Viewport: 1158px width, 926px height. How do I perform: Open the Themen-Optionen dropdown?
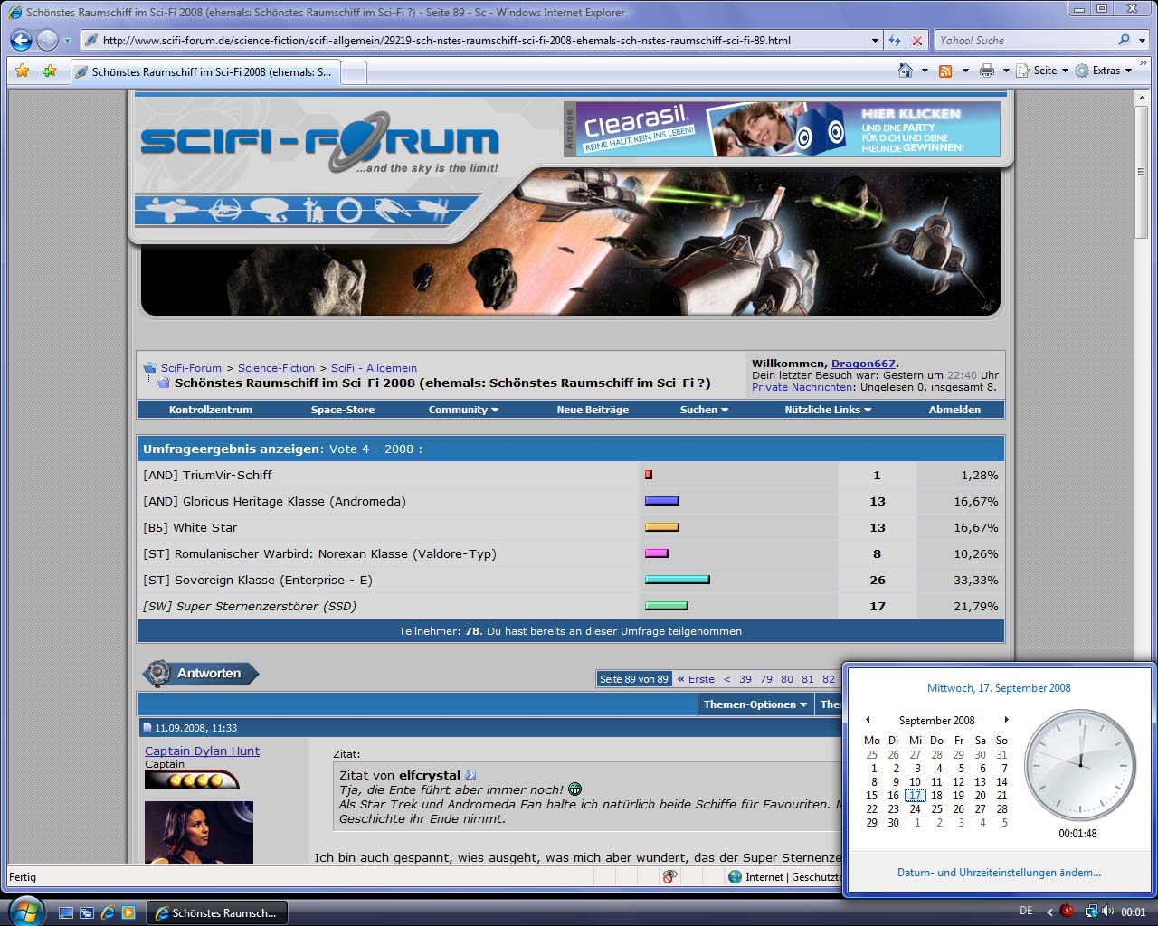point(755,704)
